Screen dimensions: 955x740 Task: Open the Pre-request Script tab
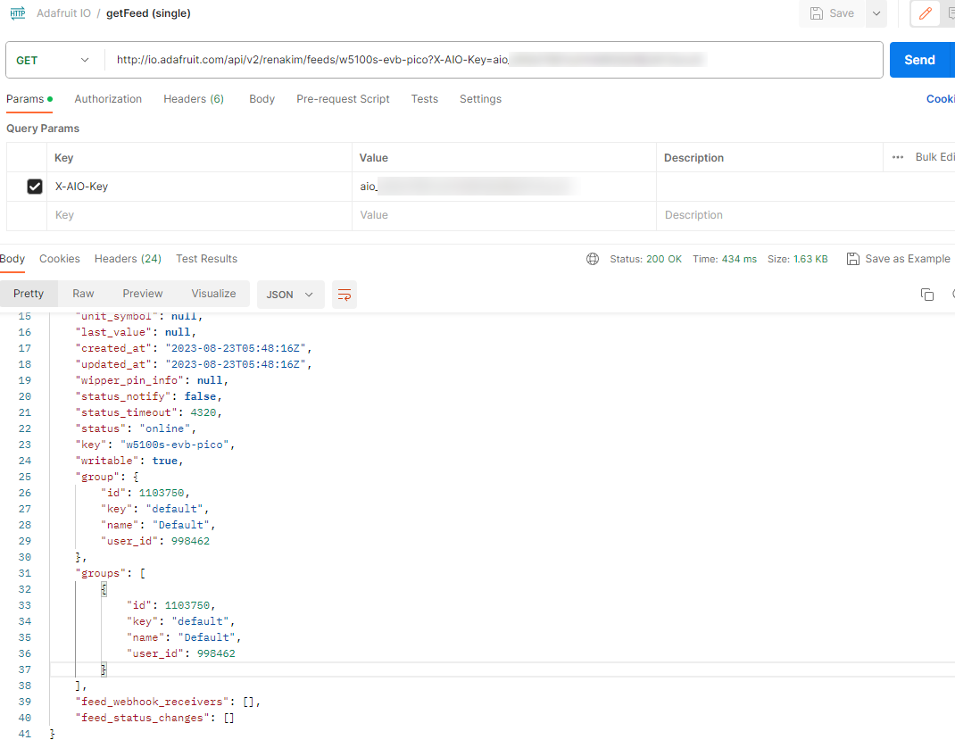click(x=343, y=99)
